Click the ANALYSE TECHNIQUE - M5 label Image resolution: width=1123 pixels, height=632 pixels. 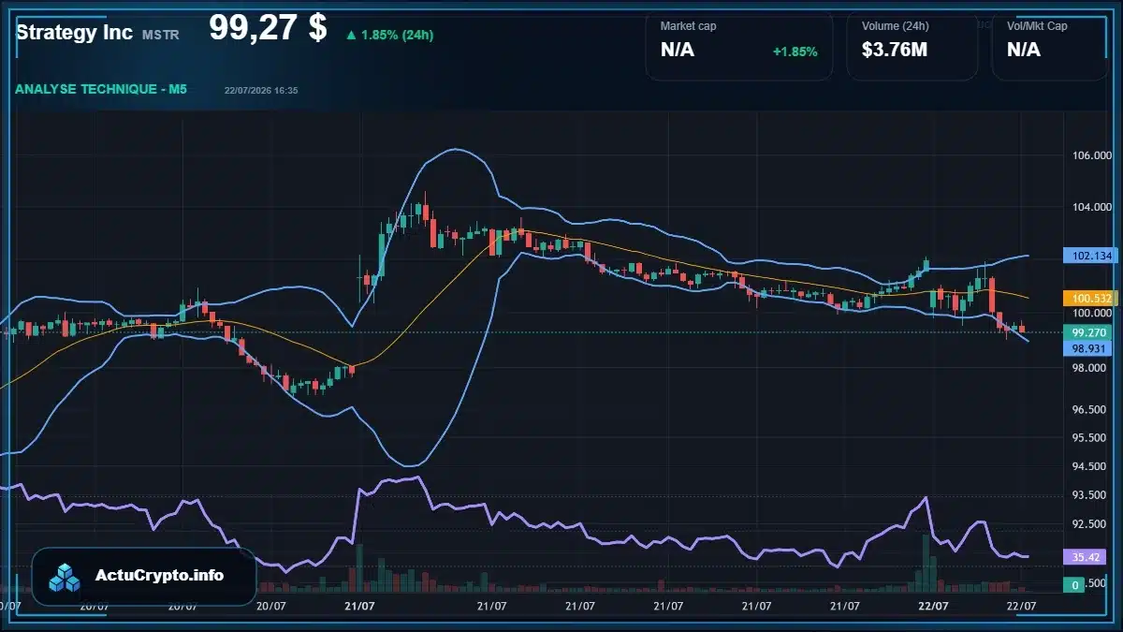point(101,89)
